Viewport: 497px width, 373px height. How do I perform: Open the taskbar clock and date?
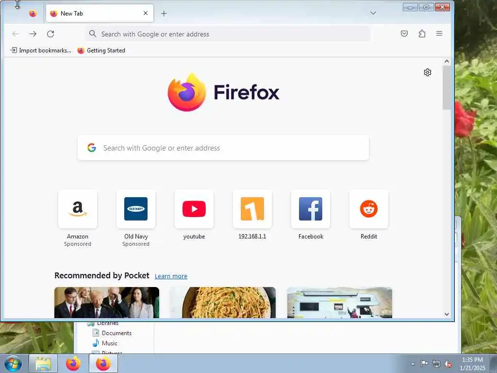[472, 364]
